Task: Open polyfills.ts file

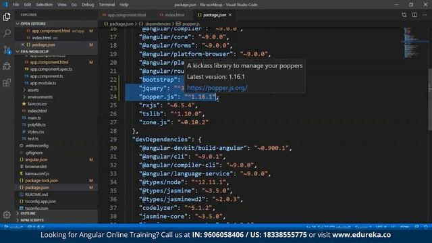Action: (x=36, y=124)
